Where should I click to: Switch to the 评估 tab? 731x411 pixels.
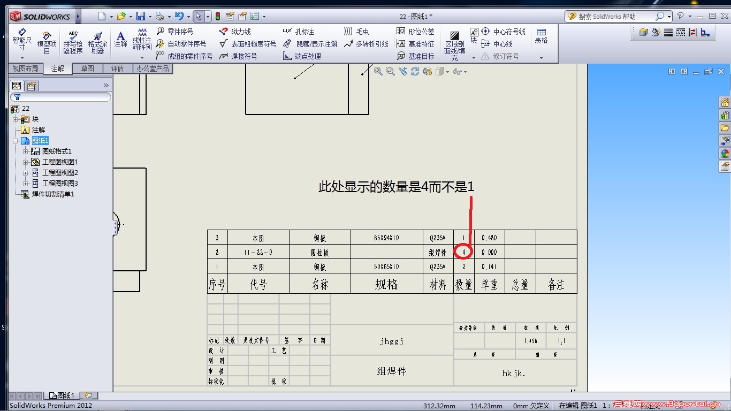click(117, 68)
